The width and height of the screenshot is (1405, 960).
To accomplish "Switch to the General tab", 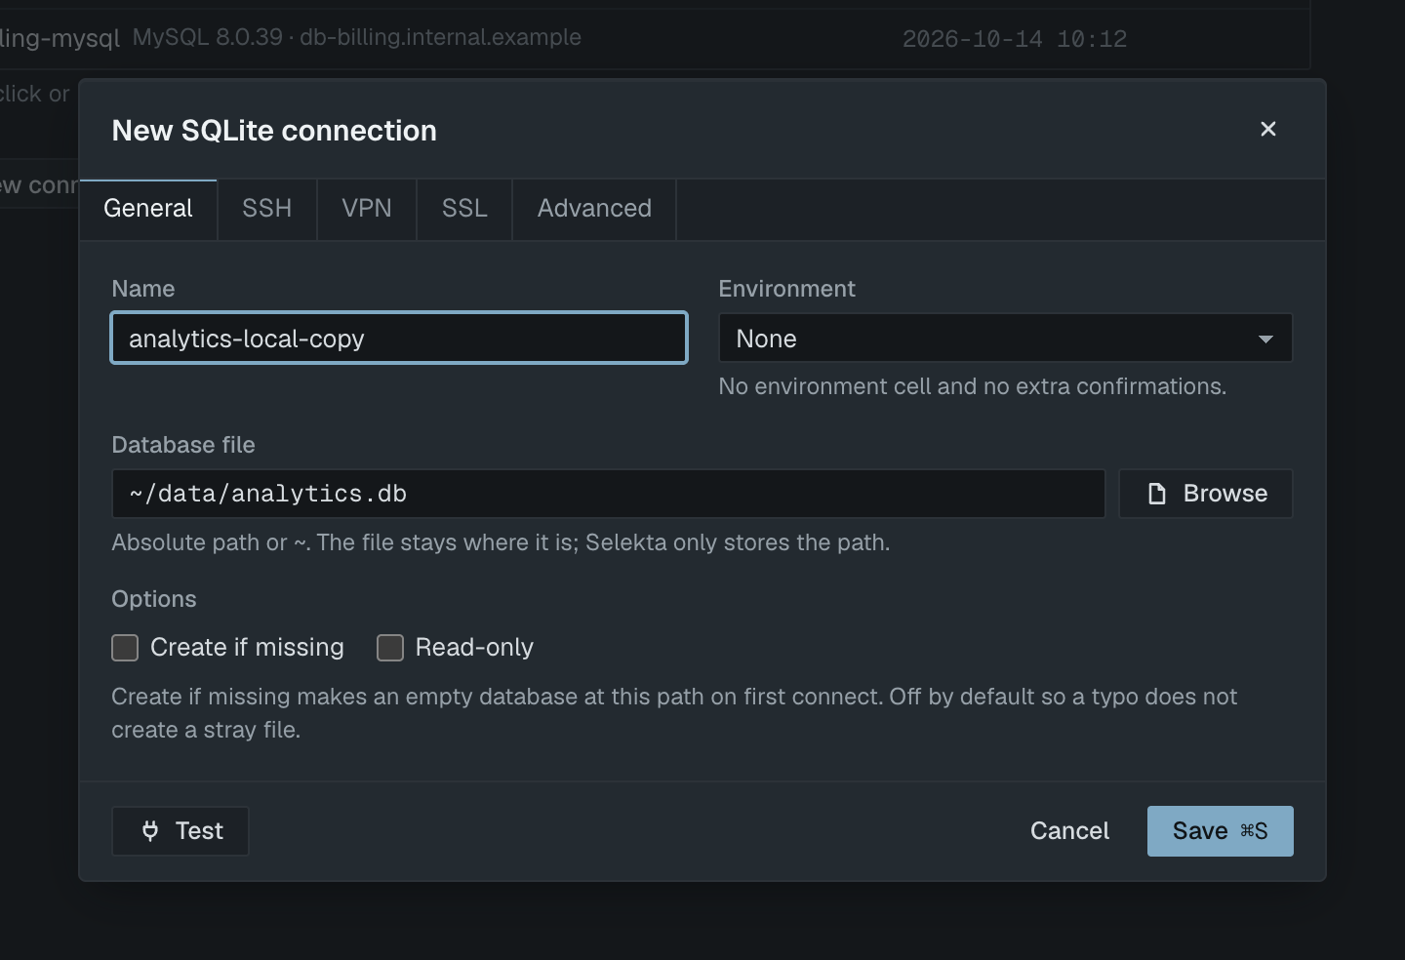I will pos(148,209).
